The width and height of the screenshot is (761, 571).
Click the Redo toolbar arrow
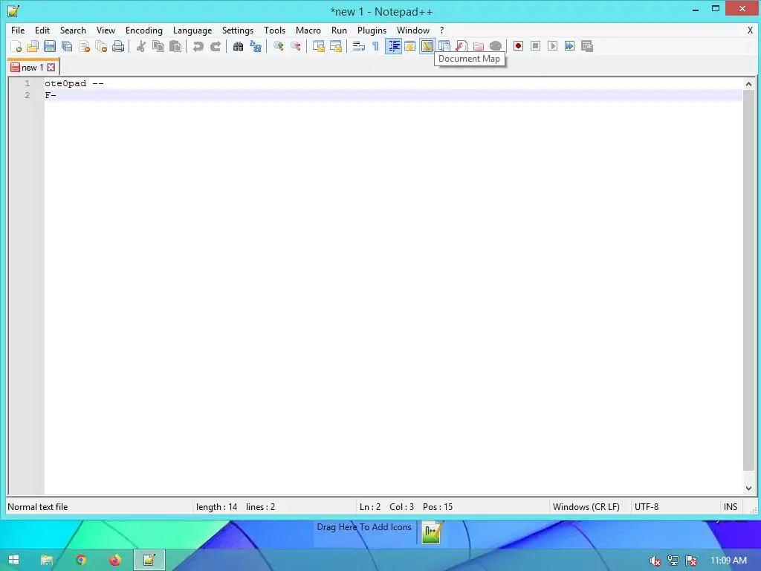click(215, 46)
